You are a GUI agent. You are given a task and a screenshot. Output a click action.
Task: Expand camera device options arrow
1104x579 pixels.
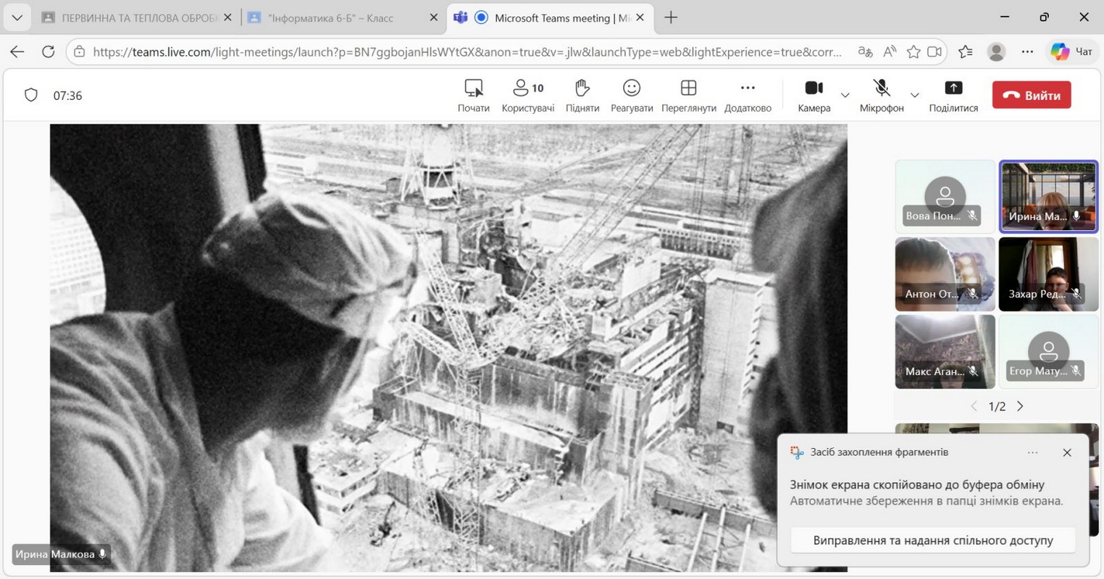(845, 96)
